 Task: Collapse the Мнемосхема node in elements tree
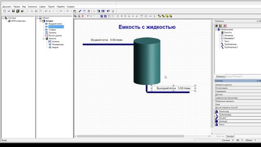[x=216, y=30]
